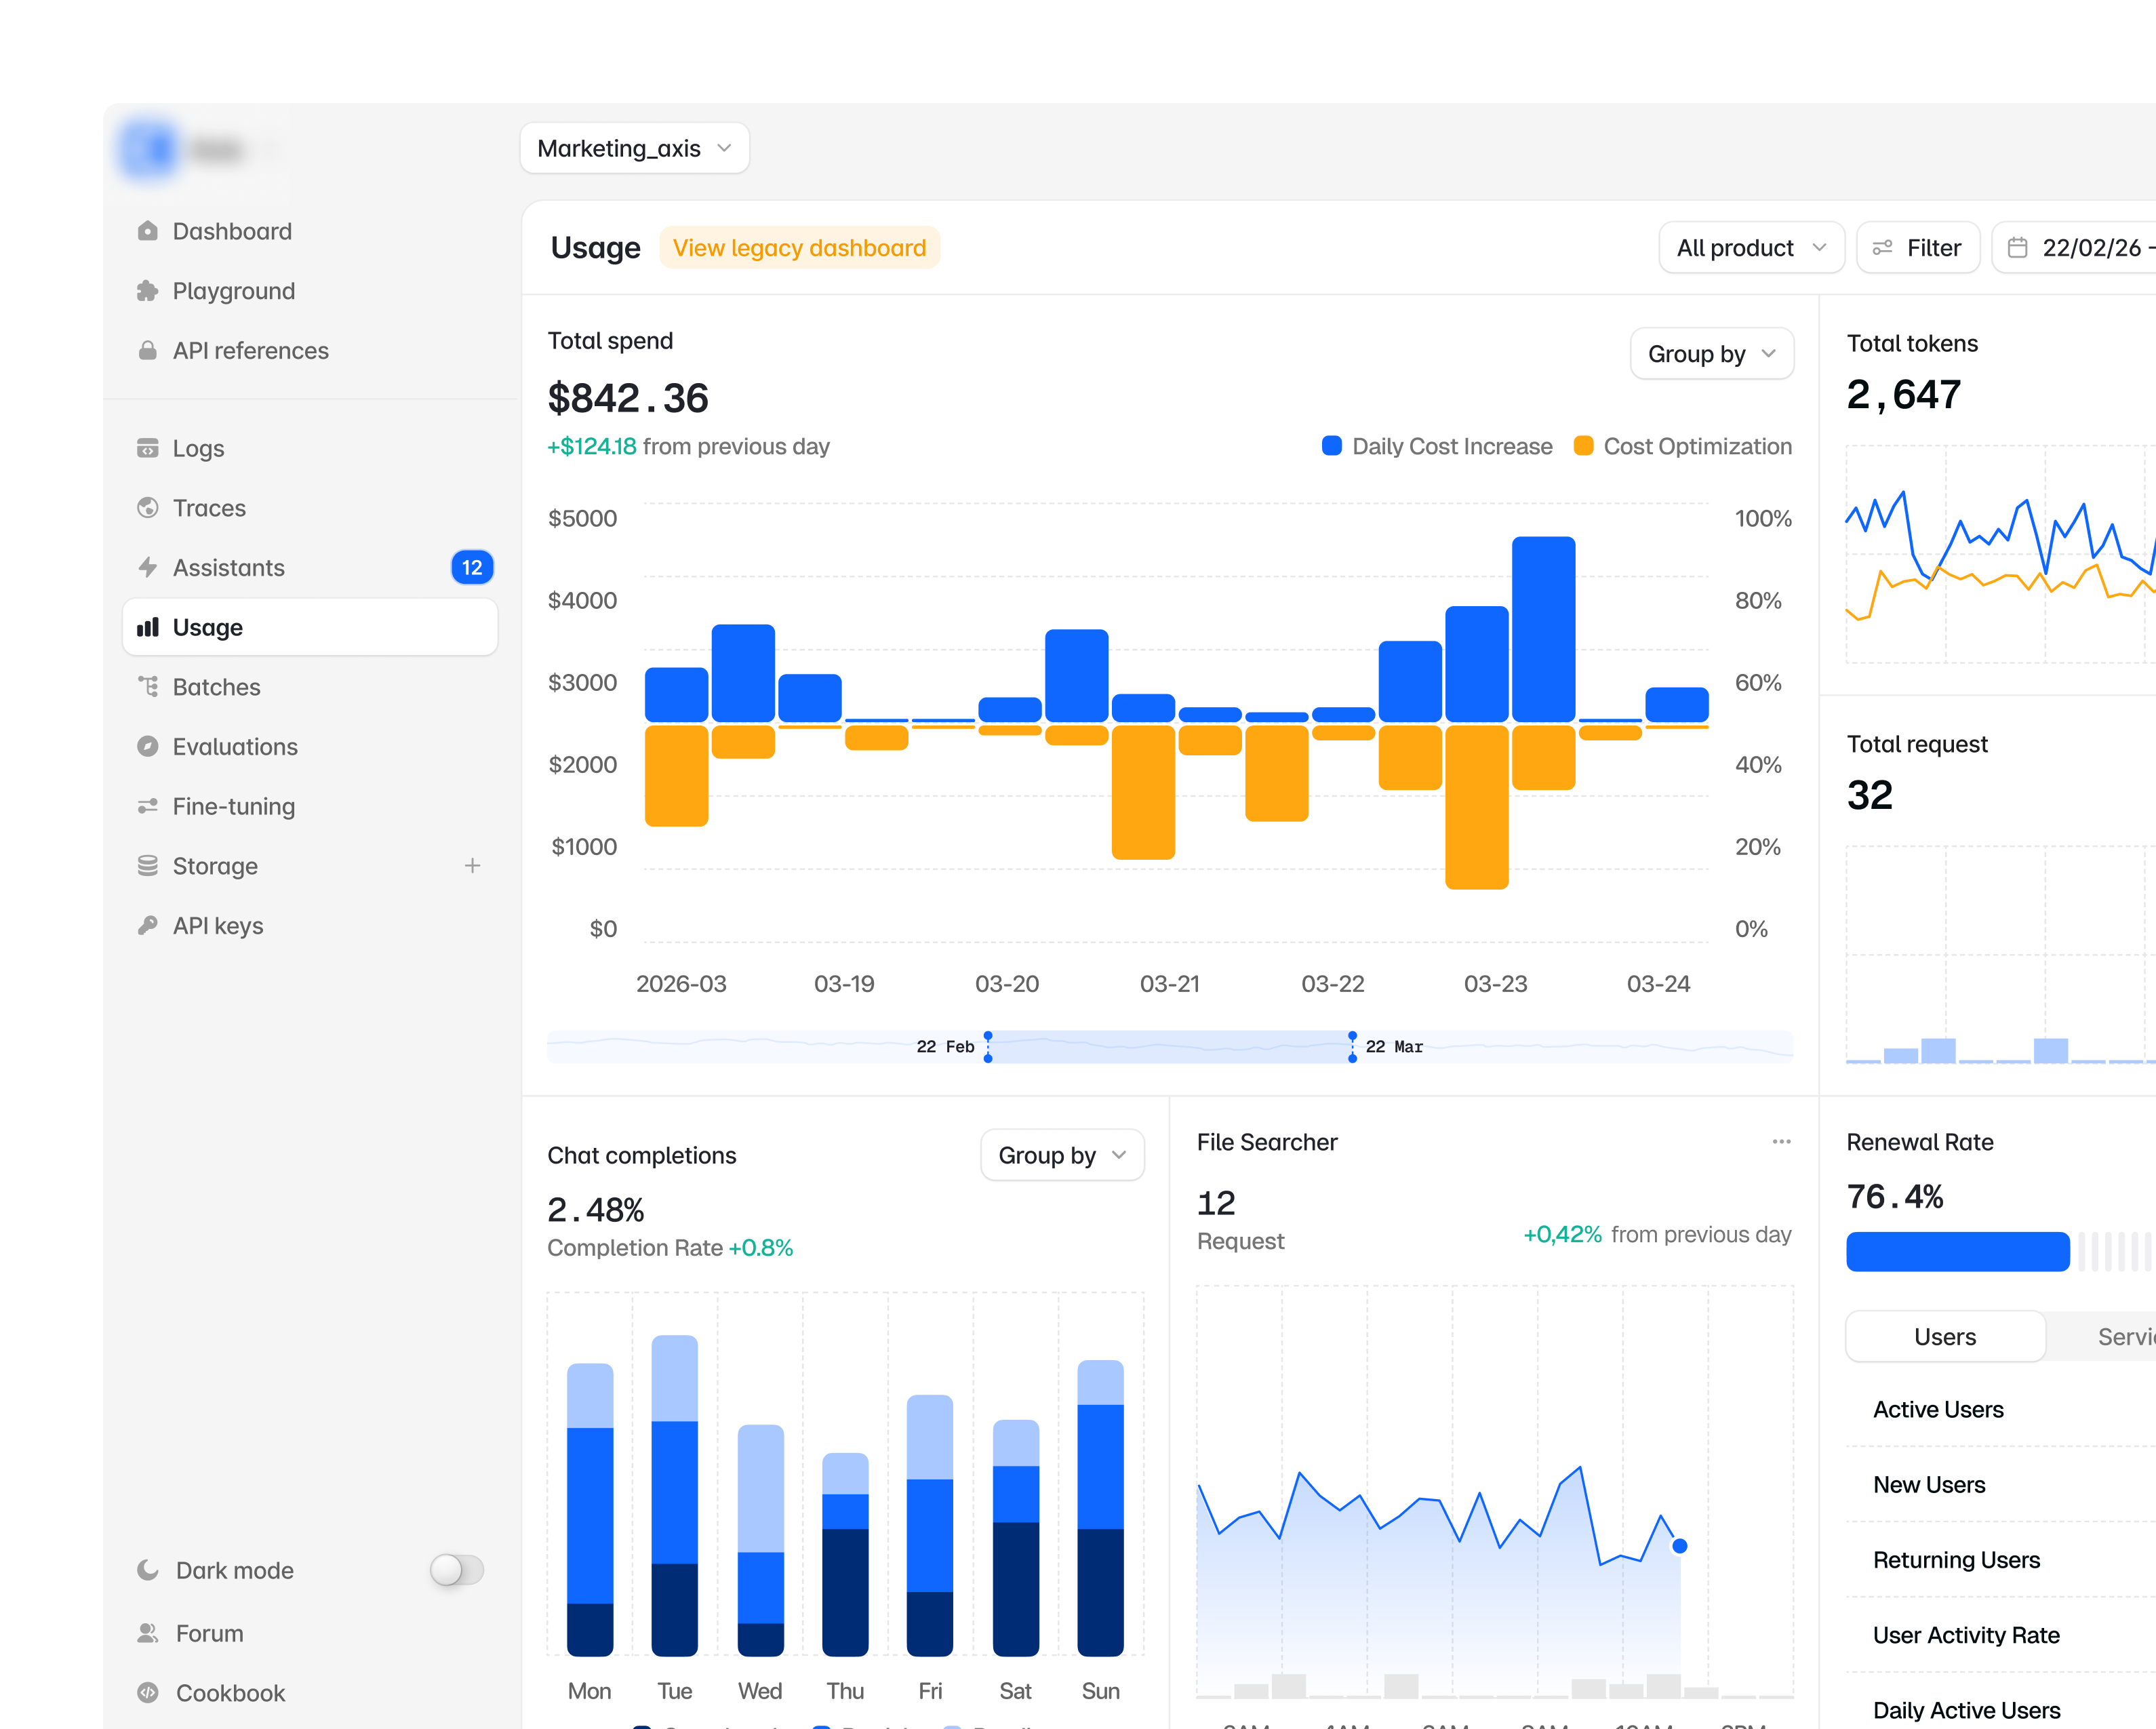
Task: Open the Dashboard home icon
Action: [148, 231]
